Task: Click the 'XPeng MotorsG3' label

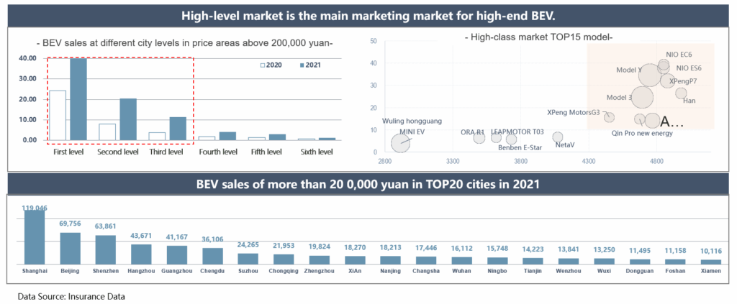Action: (574, 113)
